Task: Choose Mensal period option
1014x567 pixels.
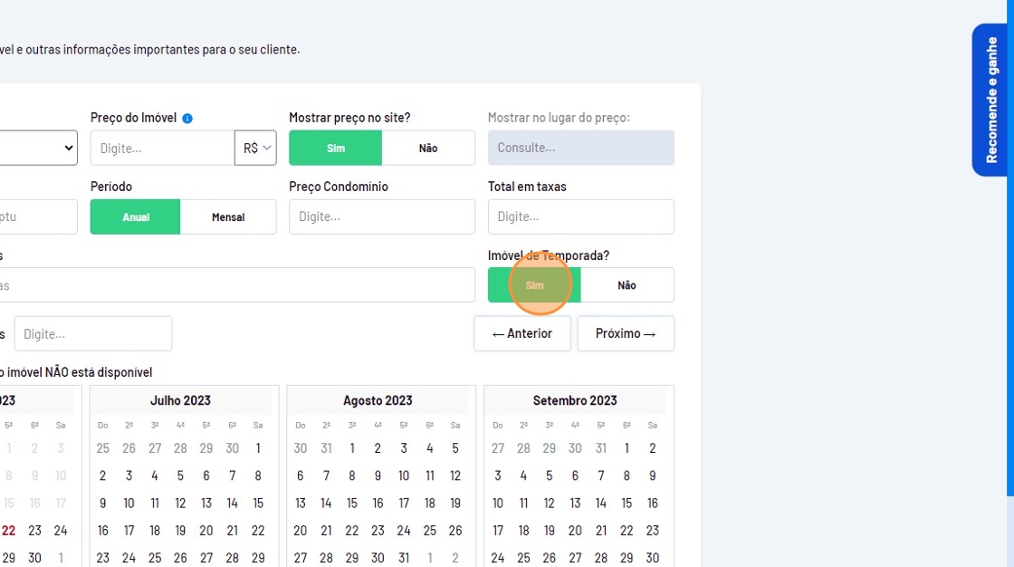Action: pos(228,217)
